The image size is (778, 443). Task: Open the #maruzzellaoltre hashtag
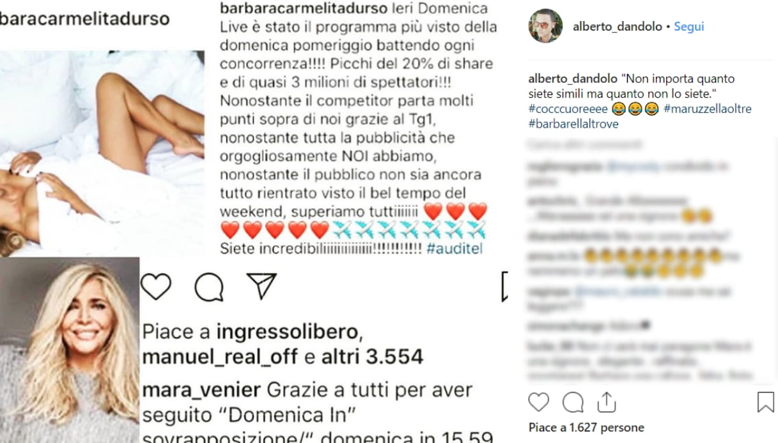[x=708, y=109]
